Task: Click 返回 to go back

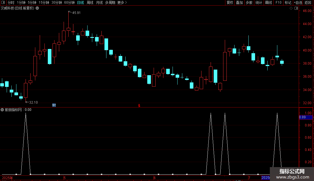Action: 308,3
